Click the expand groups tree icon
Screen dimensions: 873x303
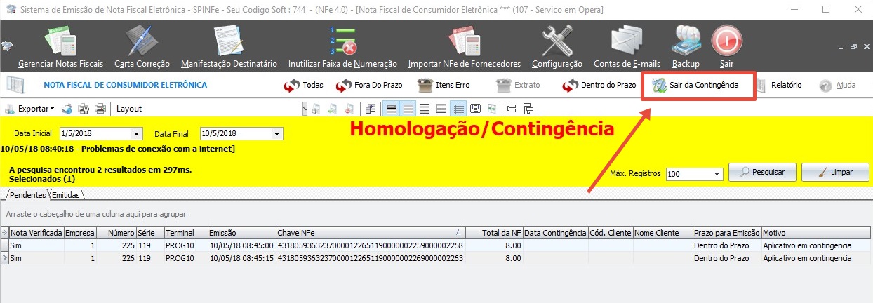(x=528, y=109)
